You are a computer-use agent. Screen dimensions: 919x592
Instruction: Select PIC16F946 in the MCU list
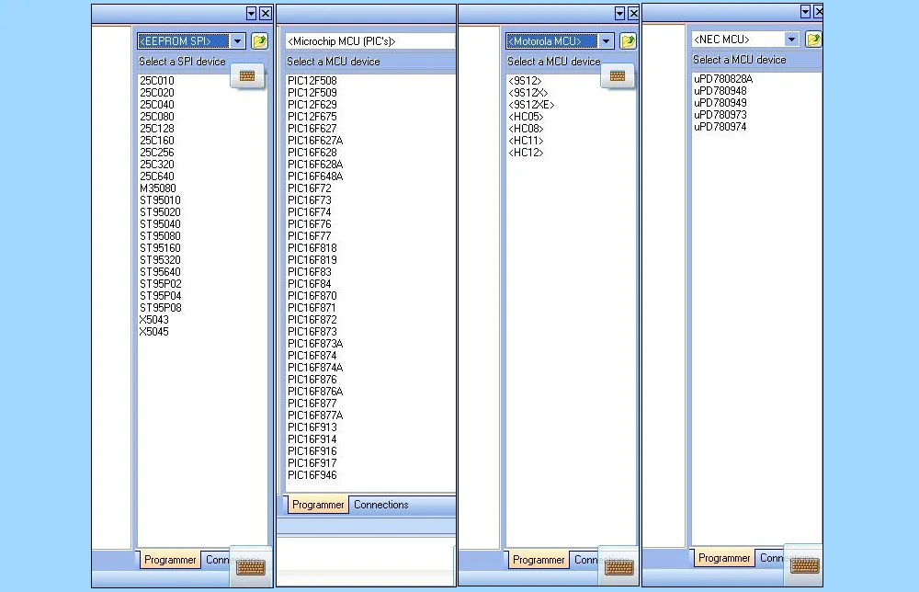(312, 475)
